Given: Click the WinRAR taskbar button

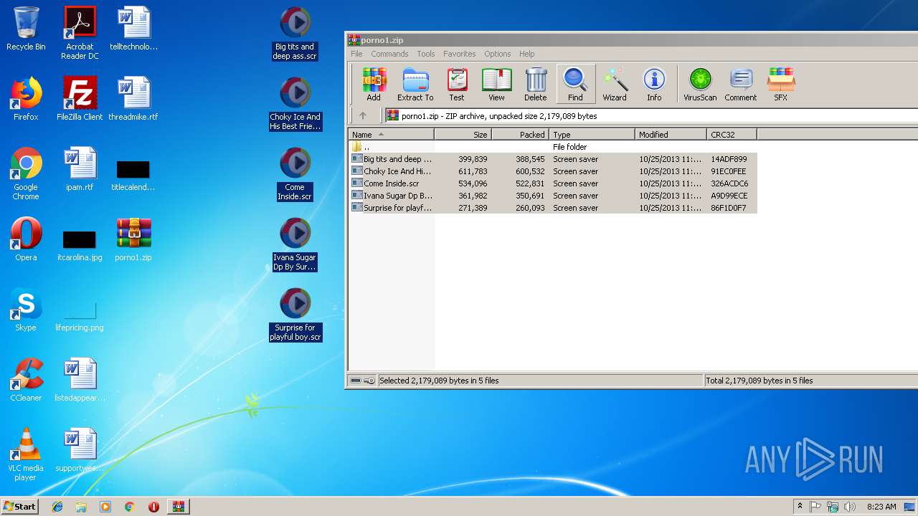Looking at the screenshot, I should click(178, 507).
